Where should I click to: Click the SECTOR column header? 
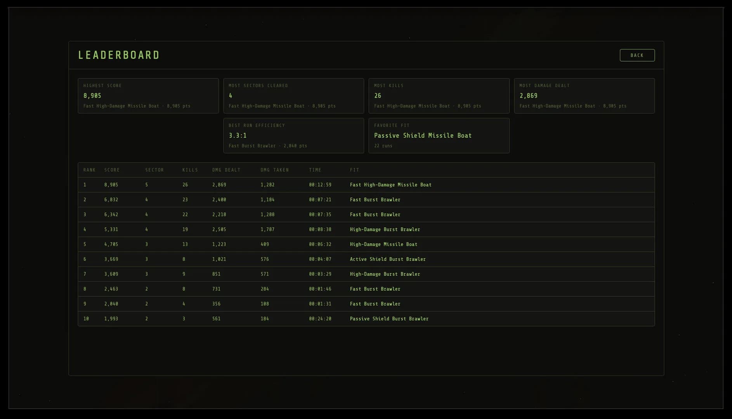[x=154, y=170]
